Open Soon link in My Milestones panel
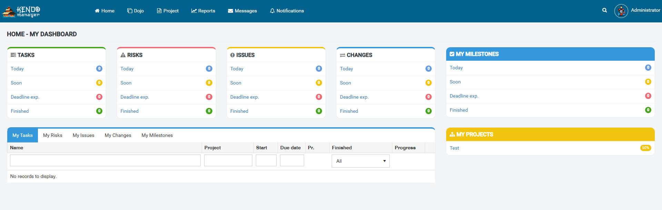Viewport: 662px width, 210px height. (455, 82)
